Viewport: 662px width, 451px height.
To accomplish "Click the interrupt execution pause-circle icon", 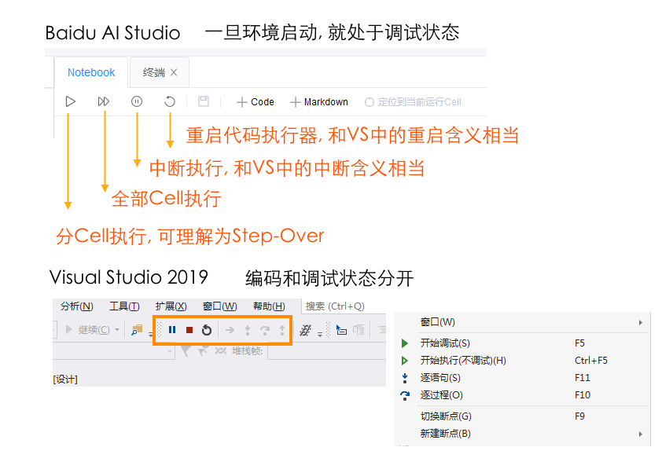I will [137, 101].
